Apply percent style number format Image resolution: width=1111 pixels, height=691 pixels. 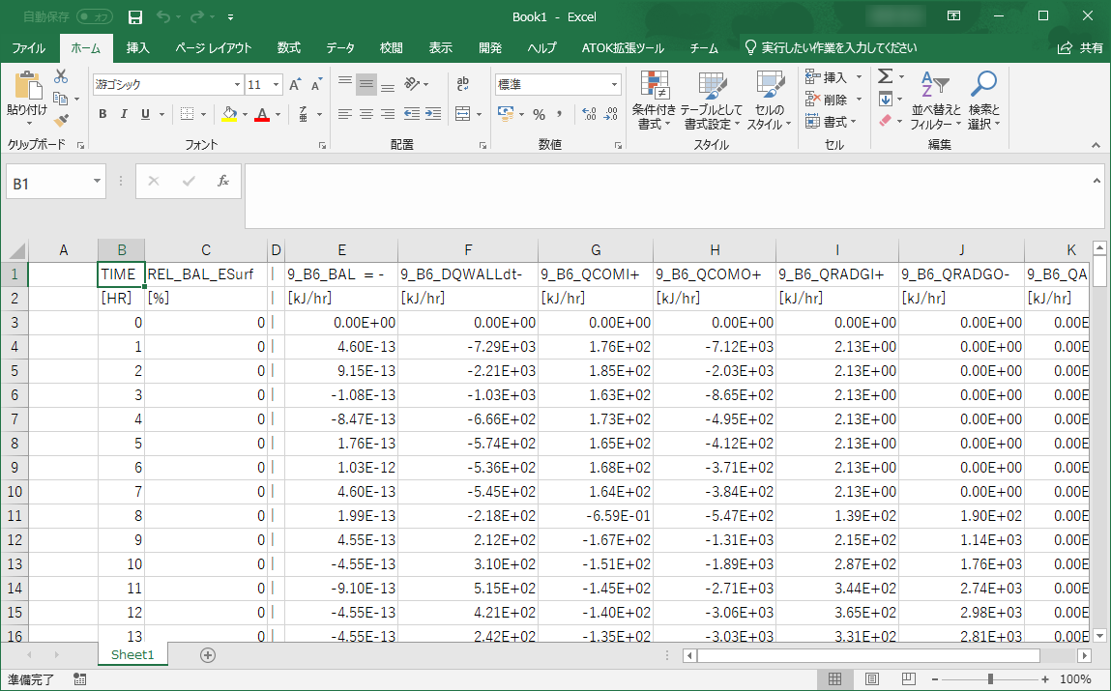point(540,114)
